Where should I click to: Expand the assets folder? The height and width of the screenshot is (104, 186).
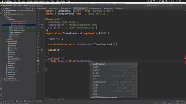(6, 40)
